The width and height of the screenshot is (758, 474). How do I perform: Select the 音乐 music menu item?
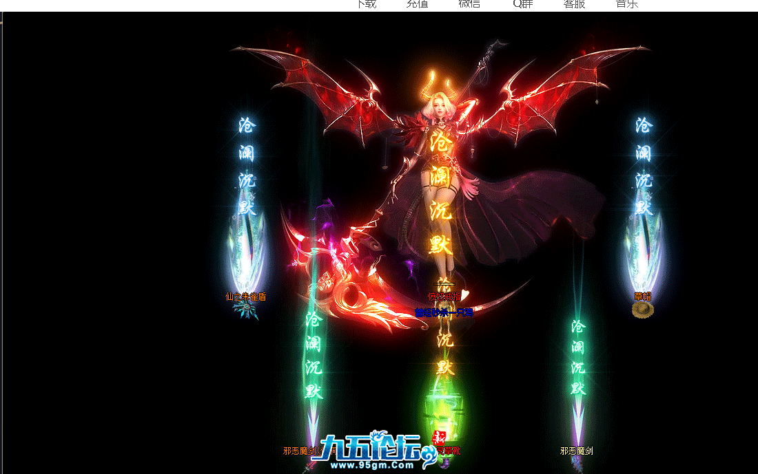[x=627, y=4]
